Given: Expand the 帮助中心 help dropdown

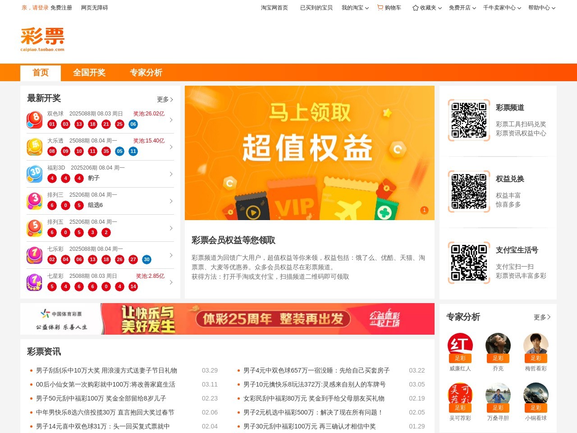Looking at the screenshot, I should pos(541,8).
